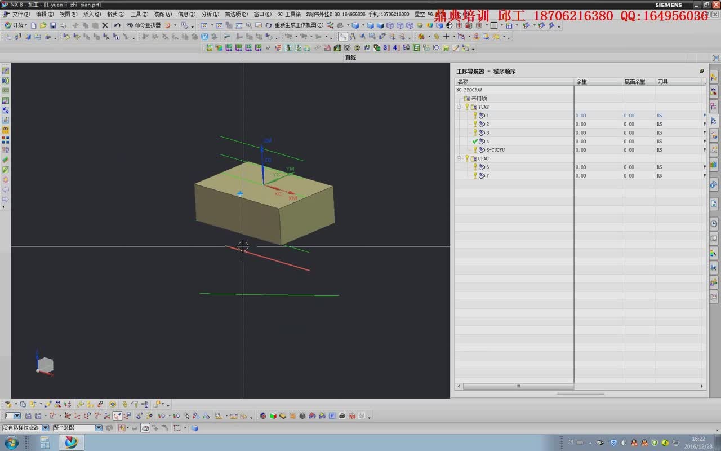Click the 开始 (Start) application button

(15, 25)
